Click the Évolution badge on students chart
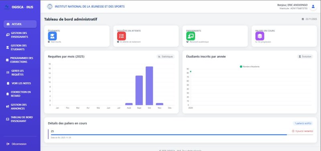The height and width of the screenshot is (151, 321). [x=305, y=56]
